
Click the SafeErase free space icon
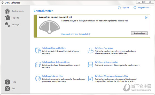click(x=91, y=50)
